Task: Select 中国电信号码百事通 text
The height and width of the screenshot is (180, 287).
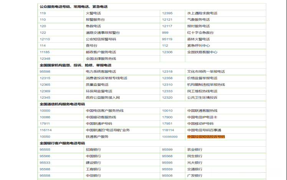Action: [204, 130]
